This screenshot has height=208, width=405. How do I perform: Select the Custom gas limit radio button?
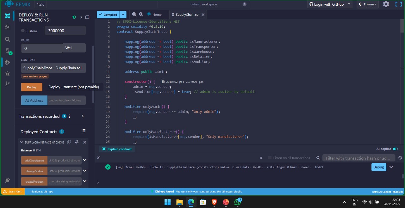[23, 31]
